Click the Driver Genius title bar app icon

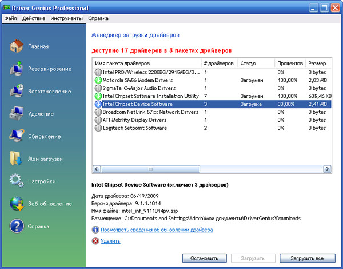click(6, 7)
